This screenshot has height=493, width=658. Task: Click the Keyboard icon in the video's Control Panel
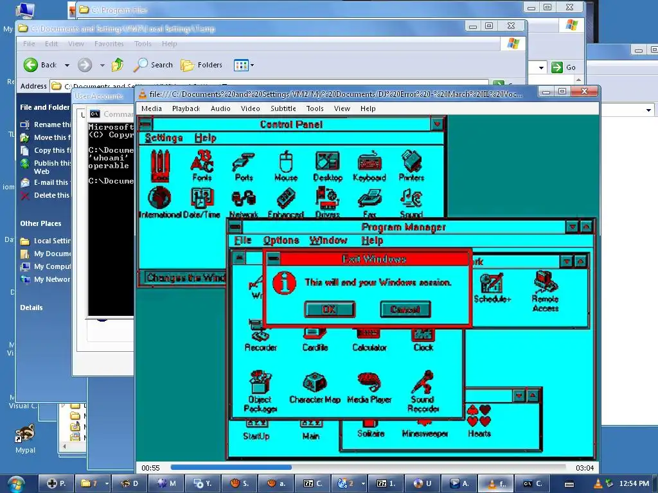click(369, 167)
